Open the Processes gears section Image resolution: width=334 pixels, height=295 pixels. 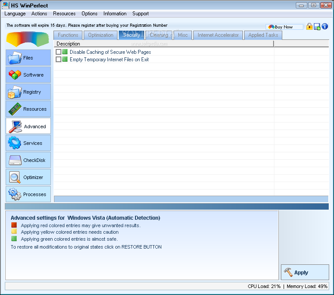tap(28, 194)
